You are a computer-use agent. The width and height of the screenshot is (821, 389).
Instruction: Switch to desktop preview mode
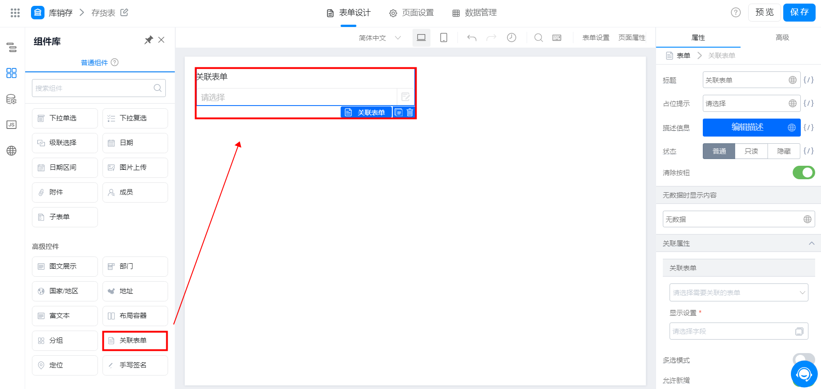coord(422,38)
